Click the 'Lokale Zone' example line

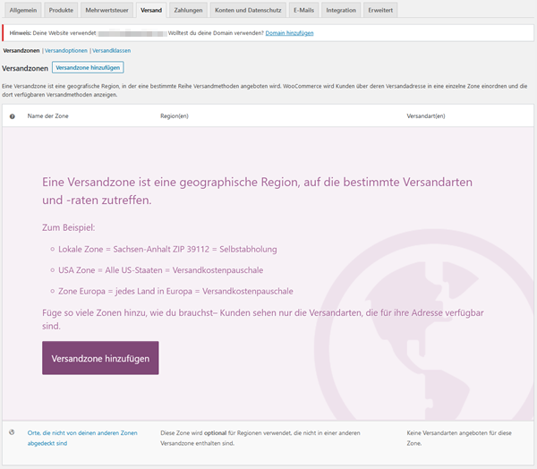point(167,250)
